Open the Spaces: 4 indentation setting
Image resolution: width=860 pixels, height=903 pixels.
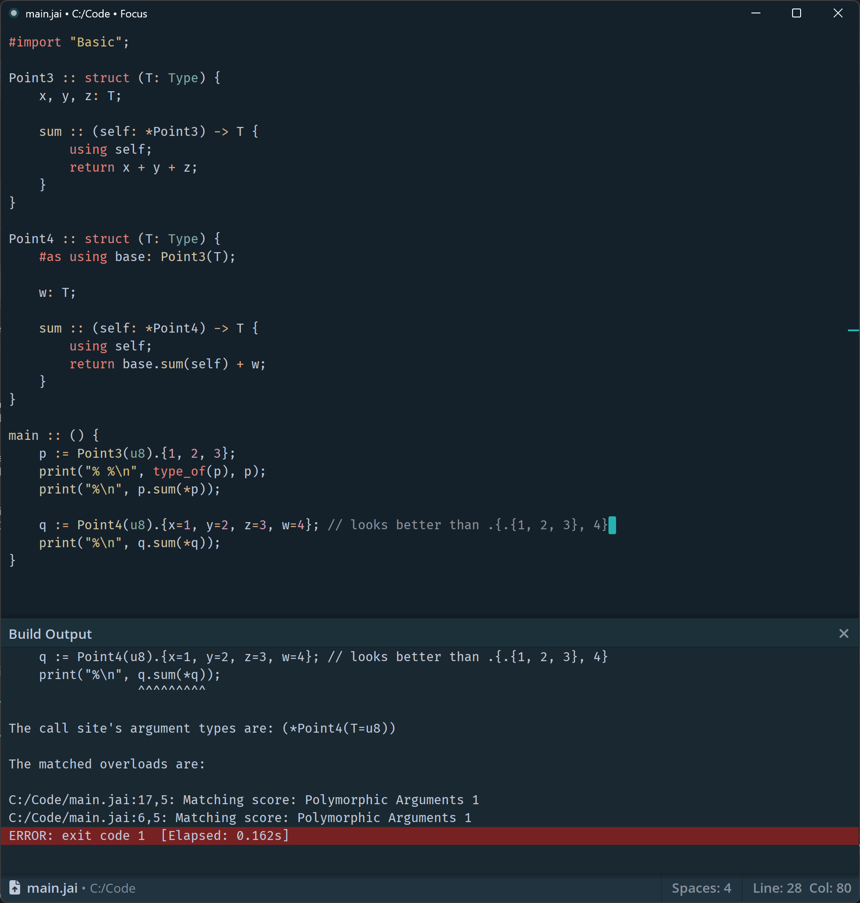tap(701, 888)
